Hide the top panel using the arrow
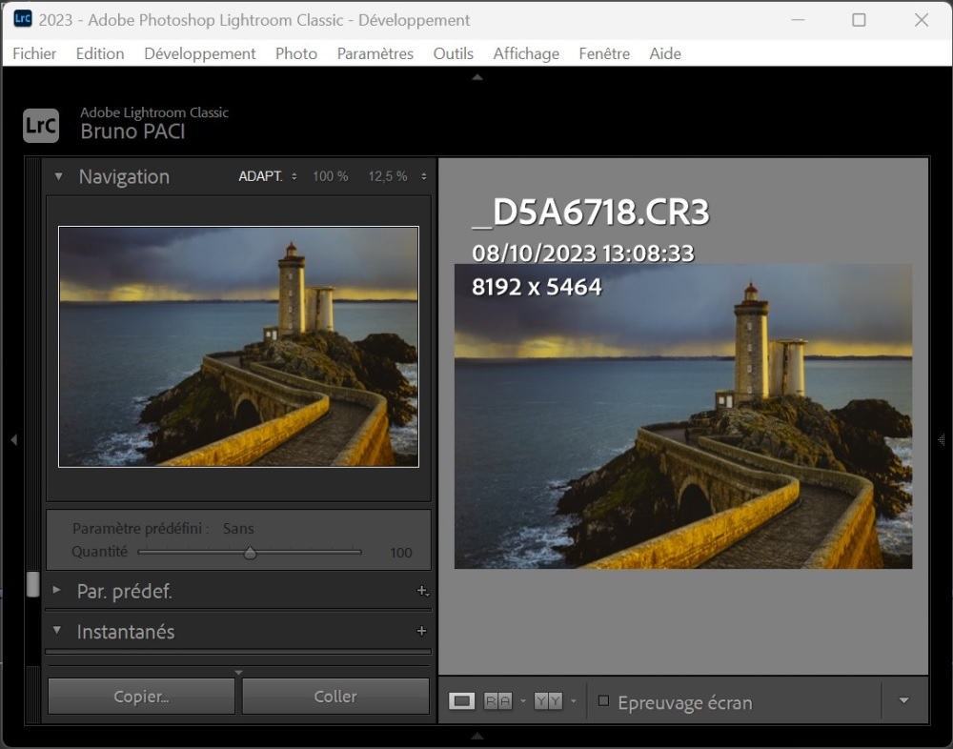953x749 pixels. 476,76
